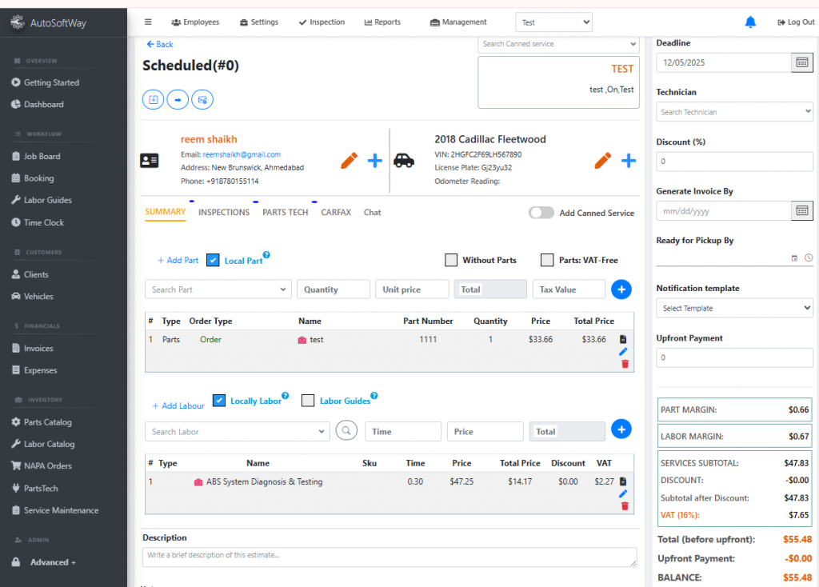This screenshot has height=587, width=819.
Task: Delete the test part row
Action: click(x=625, y=364)
